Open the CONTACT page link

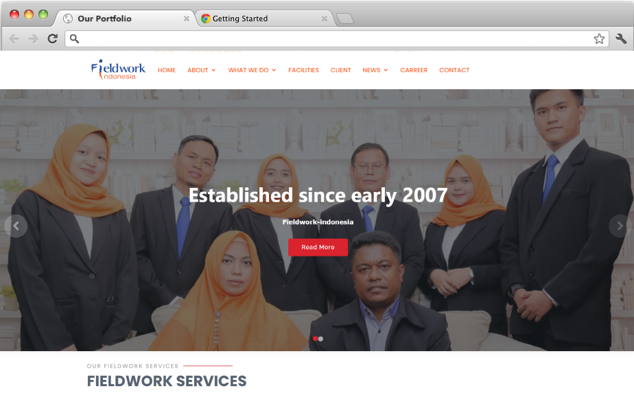tap(454, 70)
